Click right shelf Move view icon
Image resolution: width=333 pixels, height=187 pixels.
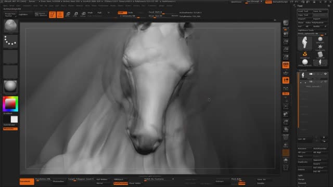pyautogui.click(x=286, y=114)
